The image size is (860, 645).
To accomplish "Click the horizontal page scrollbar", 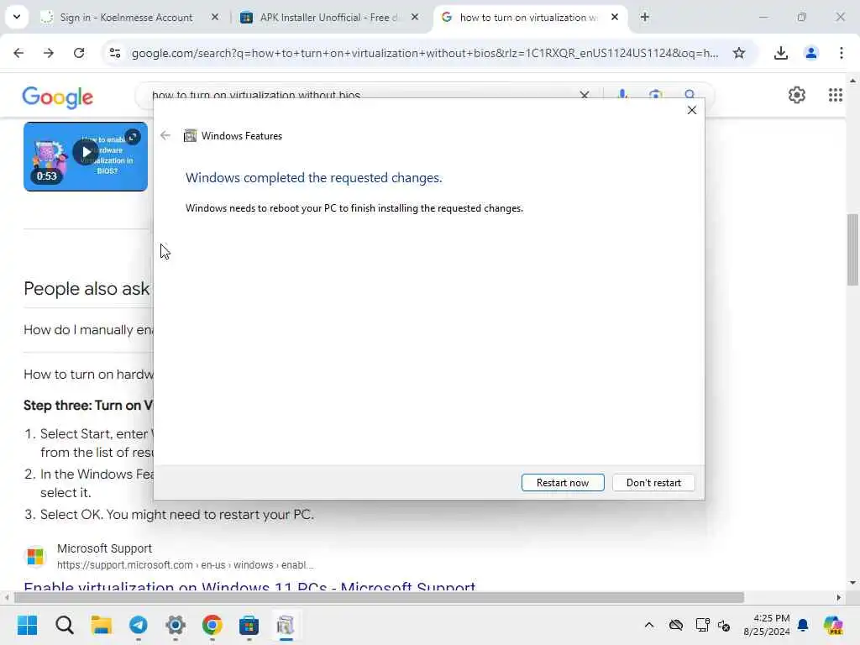I will [379, 597].
